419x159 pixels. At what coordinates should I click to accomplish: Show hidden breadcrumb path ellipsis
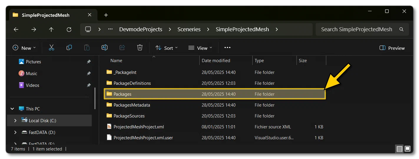(x=110, y=29)
